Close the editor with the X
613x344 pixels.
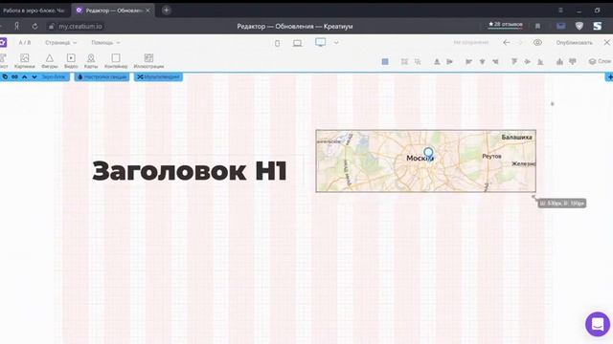(x=607, y=42)
